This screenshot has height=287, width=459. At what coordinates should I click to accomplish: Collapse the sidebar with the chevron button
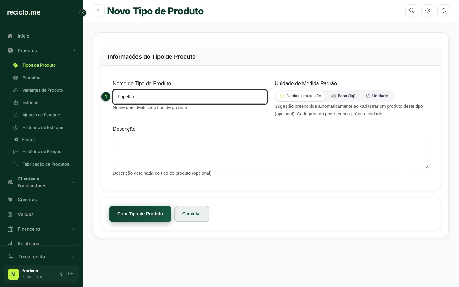pyautogui.click(x=83, y=13)
